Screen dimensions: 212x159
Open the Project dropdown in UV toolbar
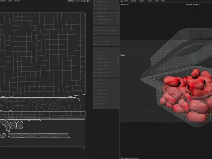tap(73, 1)
